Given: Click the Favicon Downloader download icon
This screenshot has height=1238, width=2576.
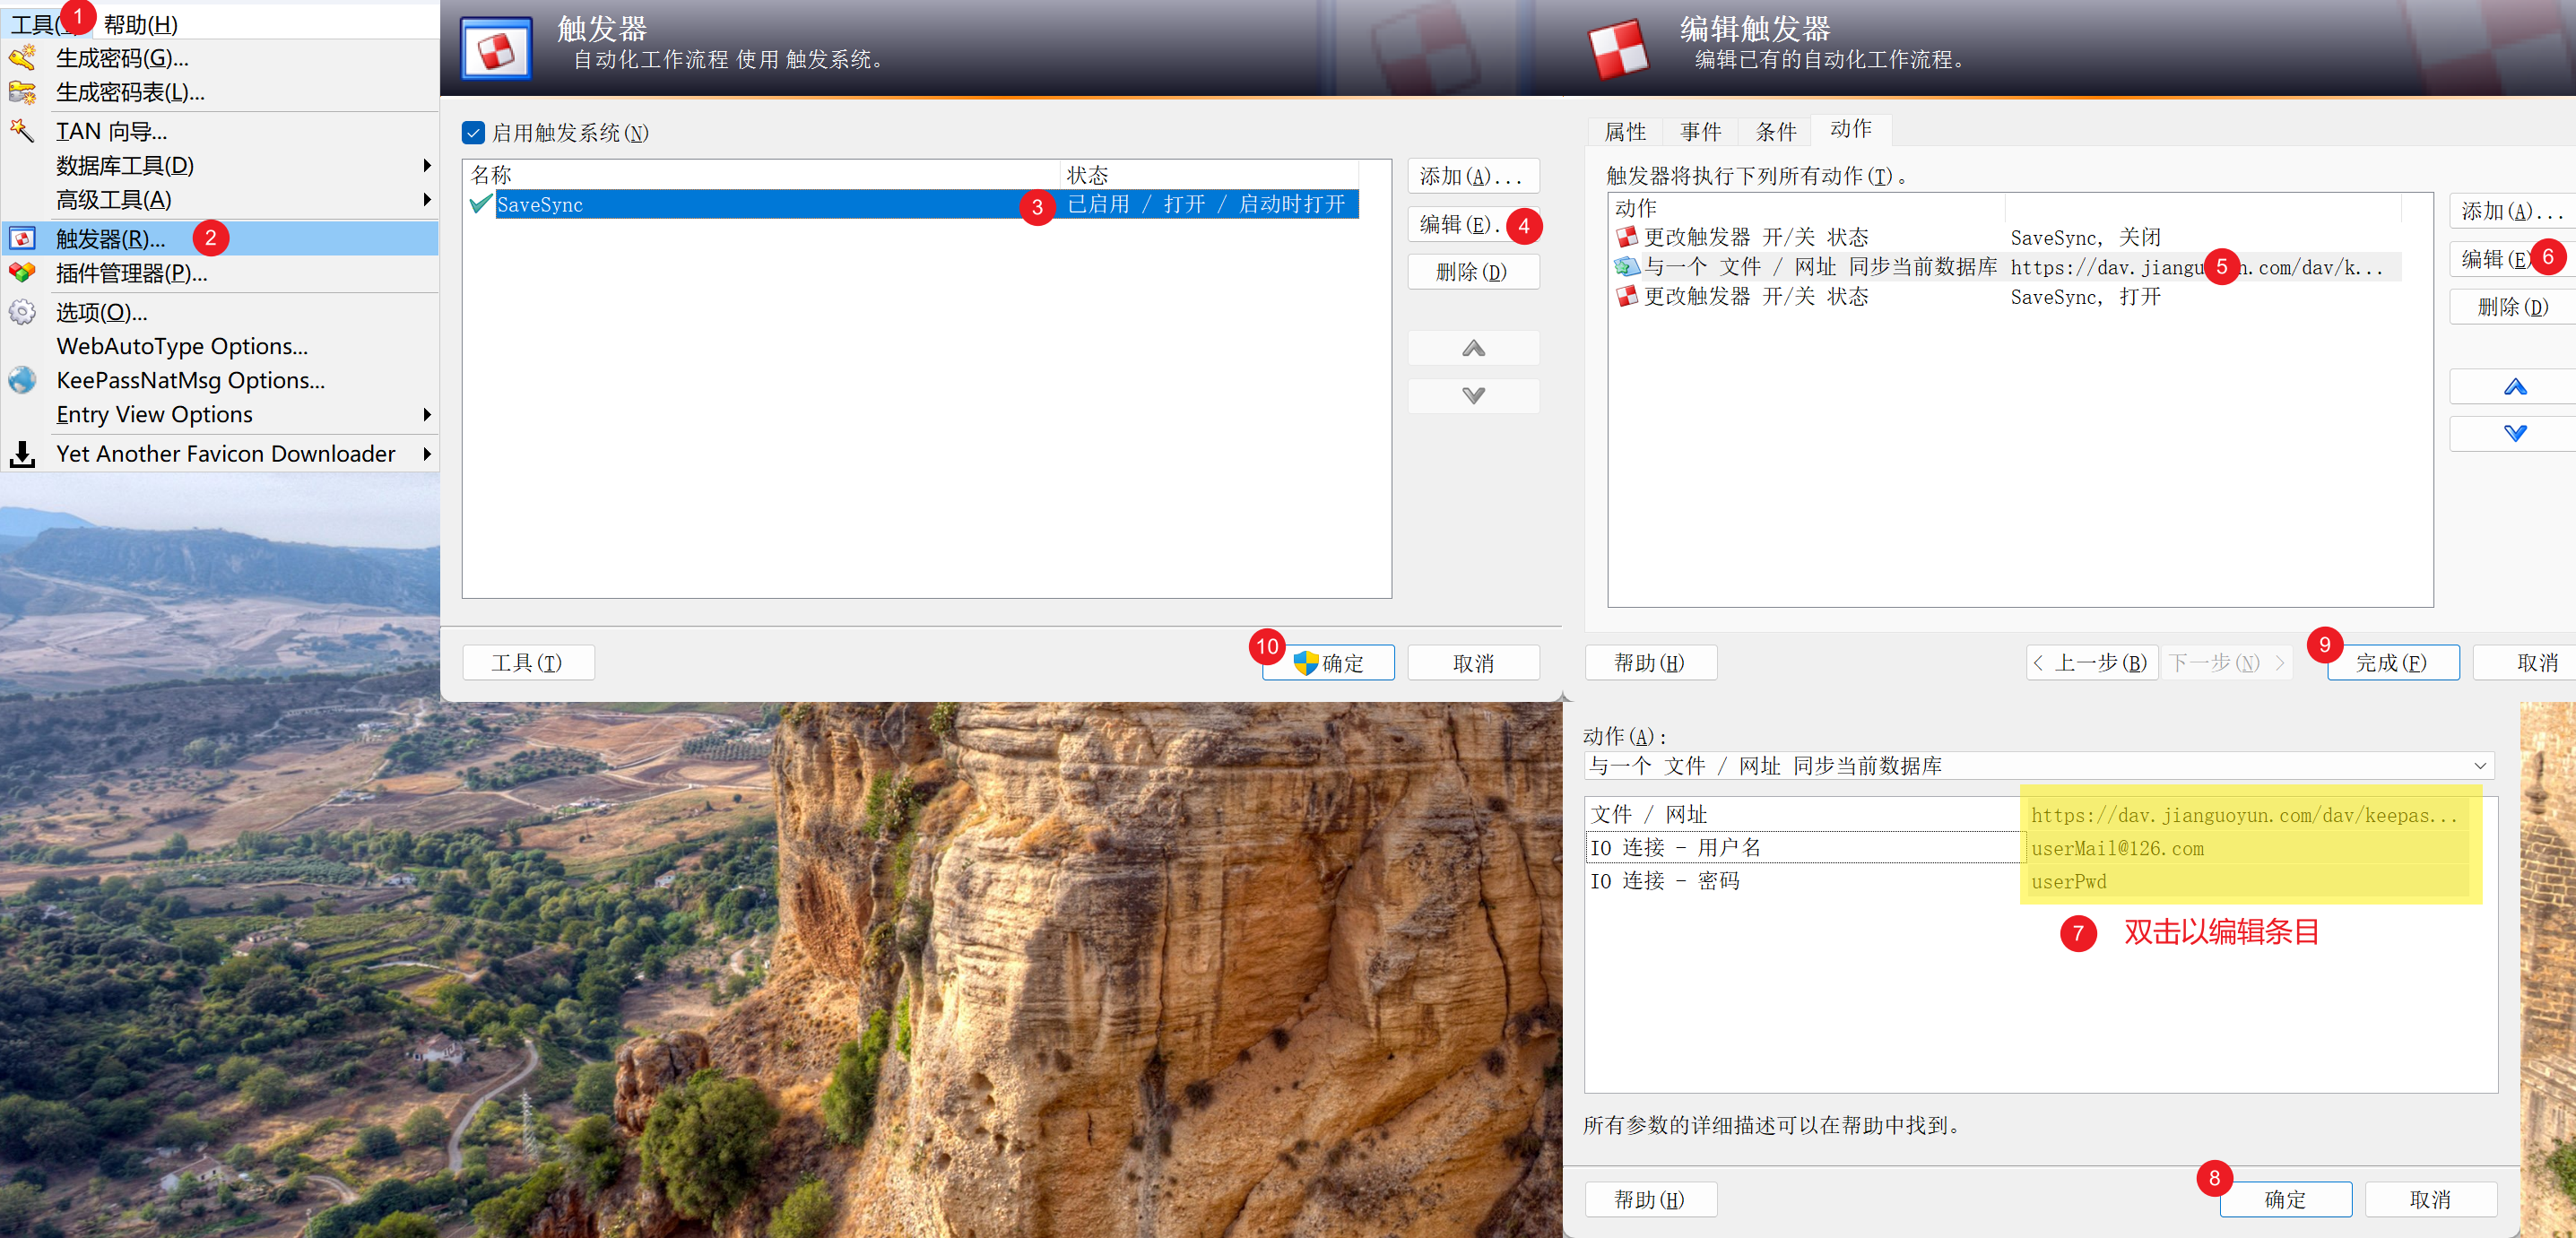Looking at the screenshot, I should [x=22, y=454].
